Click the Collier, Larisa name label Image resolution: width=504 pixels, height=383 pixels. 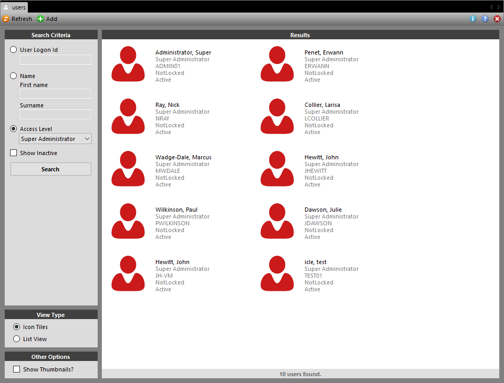(x=322, y=105)
